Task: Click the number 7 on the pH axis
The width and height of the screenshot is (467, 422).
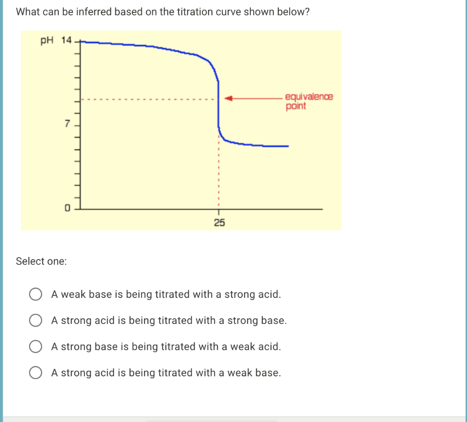Action: click(x=67, y=123)
